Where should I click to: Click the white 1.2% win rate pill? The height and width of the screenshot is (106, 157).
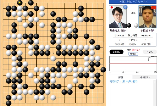coord(150,52)
